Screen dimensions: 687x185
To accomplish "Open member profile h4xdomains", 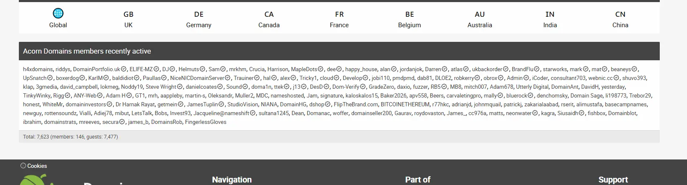I will click(x=38, y=69).
